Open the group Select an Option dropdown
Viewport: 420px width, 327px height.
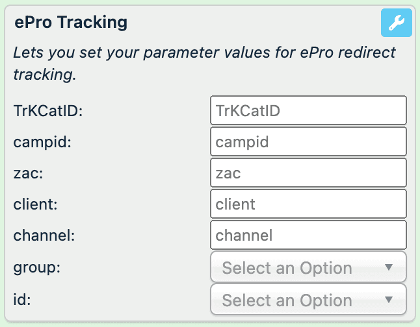[299, 267]
